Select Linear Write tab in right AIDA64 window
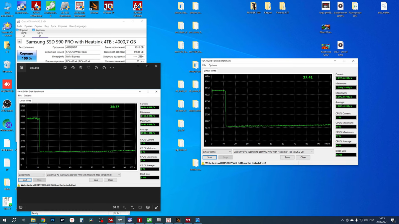Viewport: 399px width, 224px height. click(x=210, y=71)
